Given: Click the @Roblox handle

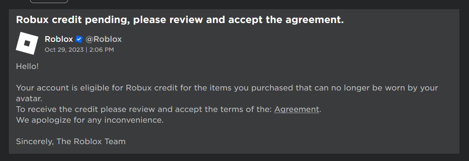Looking at the screenshot, I should coord(104,39).
